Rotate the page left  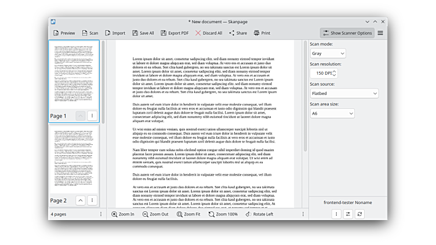[259, 214]
